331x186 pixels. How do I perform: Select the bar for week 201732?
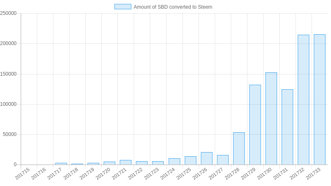[304, 100]
